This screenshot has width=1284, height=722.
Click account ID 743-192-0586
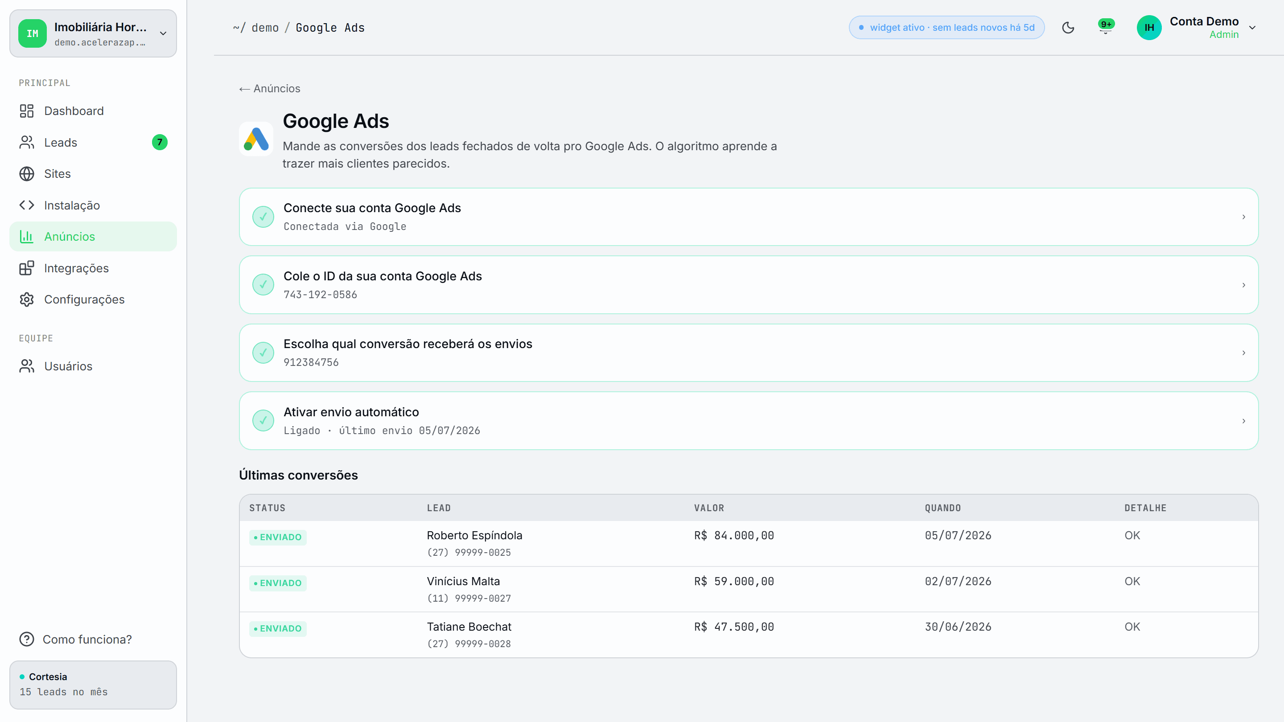point(320,295)
